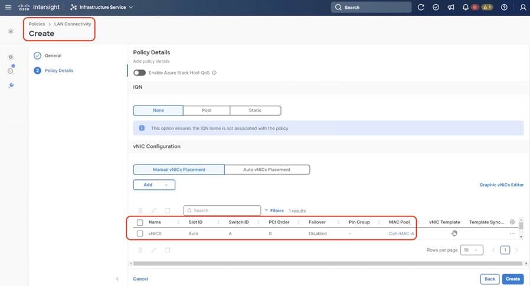This screenshot has height=286, width=530.
Task: Toggle Enable Azure Stack Host QoS switch
Action: pos(139,73)
